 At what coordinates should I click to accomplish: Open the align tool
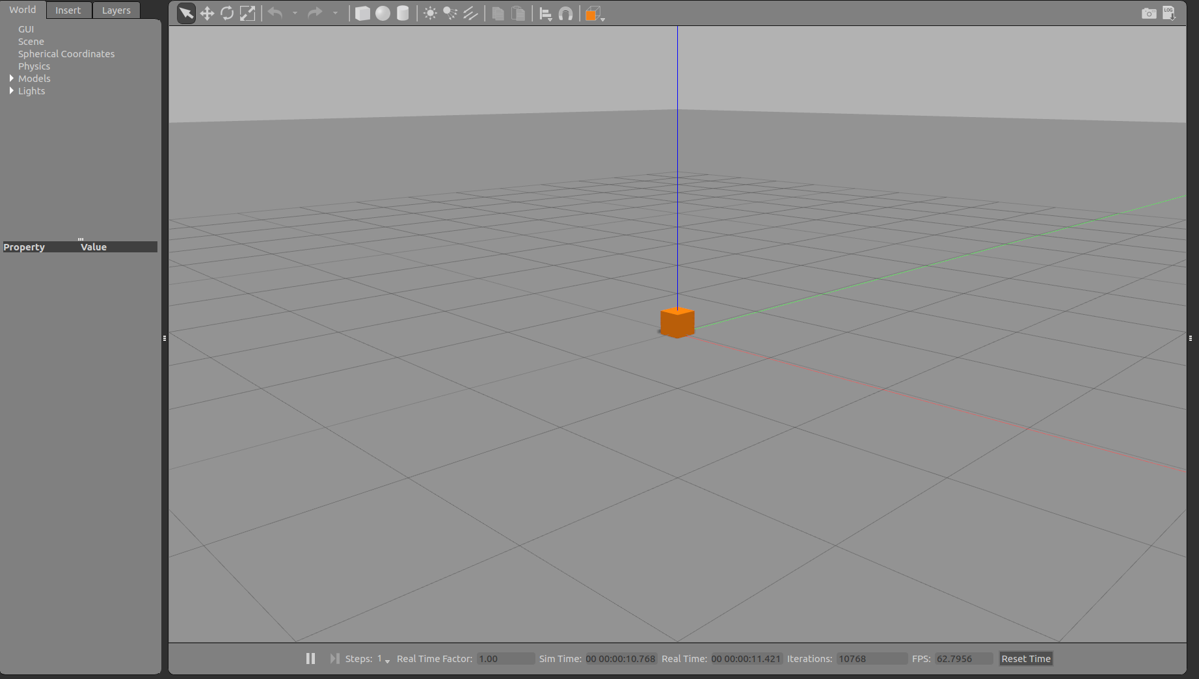pos(546,14)
